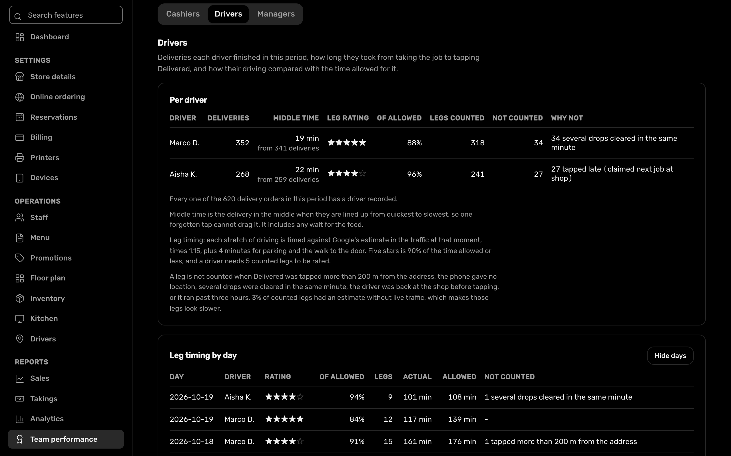The image size is (731, 456).
Task: Click the Menu document icon
Action: pyautogui.click(x=20, y=238)
